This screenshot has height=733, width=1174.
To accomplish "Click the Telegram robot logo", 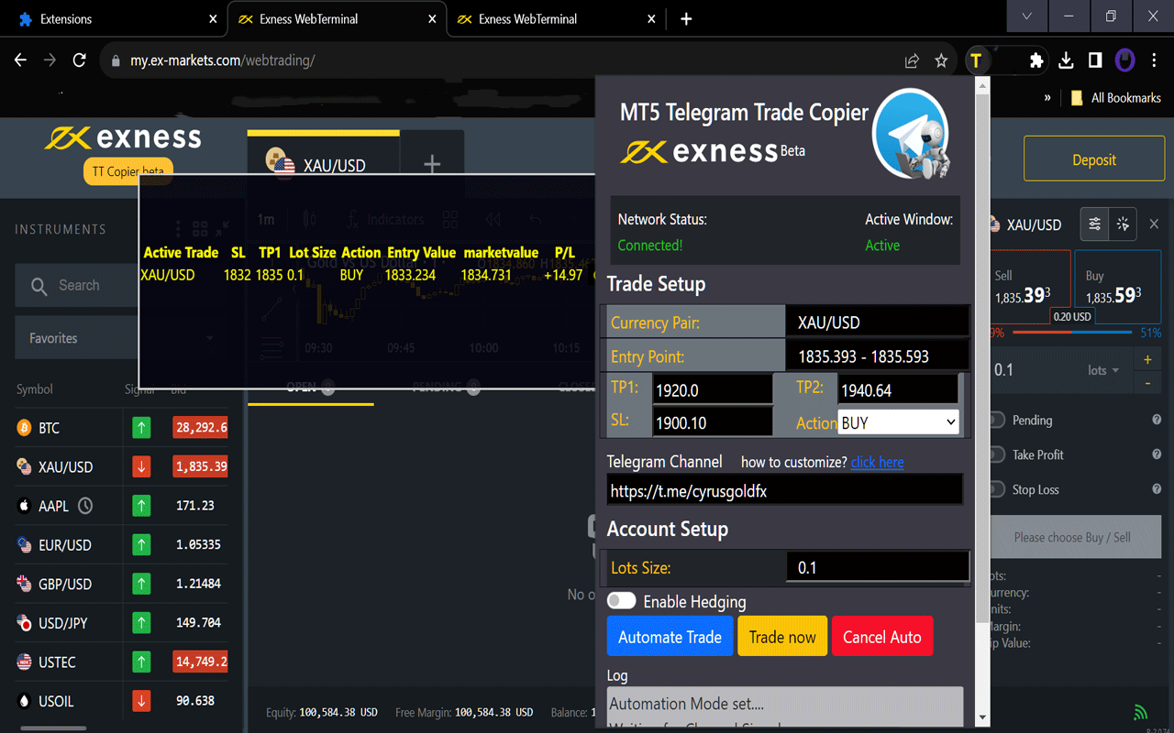I will tap(911, 134).
